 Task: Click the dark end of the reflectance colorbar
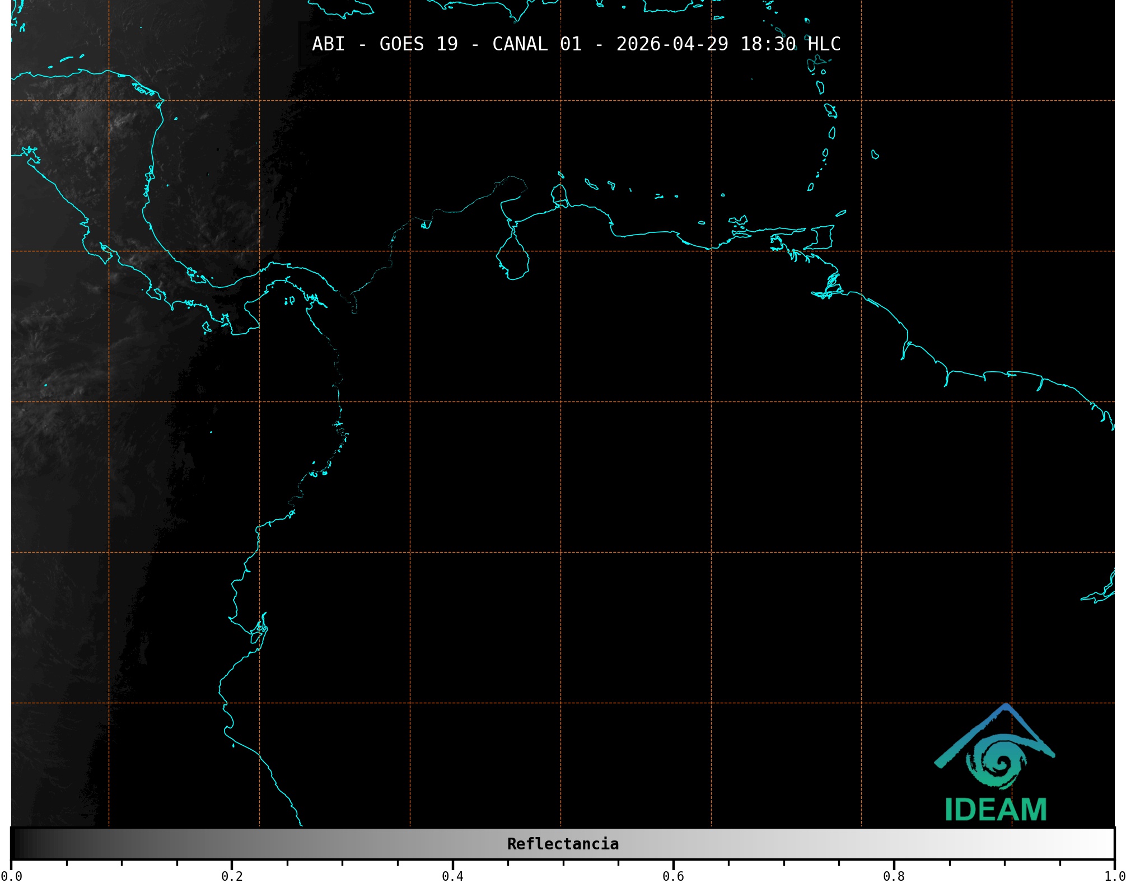click(18, 844)
